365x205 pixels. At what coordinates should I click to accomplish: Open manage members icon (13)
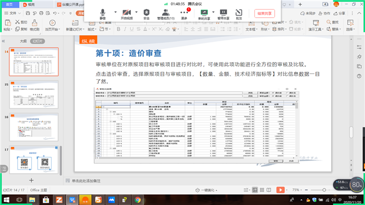[x=166, y=14]
